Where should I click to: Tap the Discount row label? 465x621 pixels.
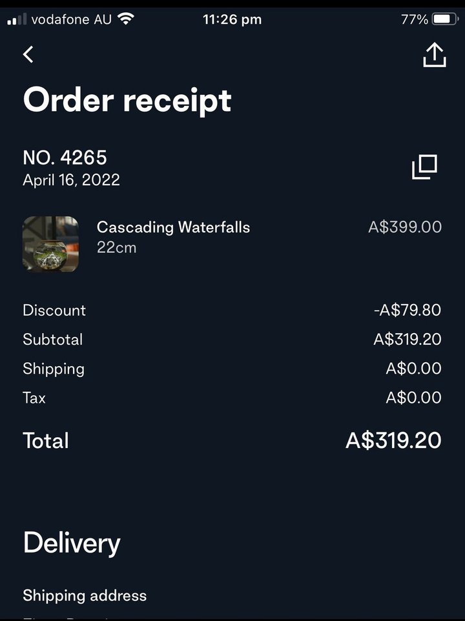54,310
